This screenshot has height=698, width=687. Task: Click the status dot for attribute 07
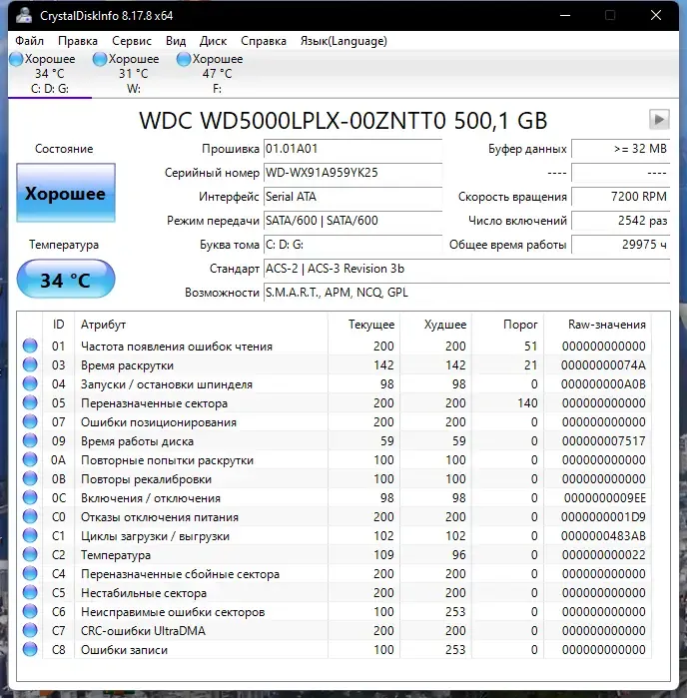click(x=30, y=421)
